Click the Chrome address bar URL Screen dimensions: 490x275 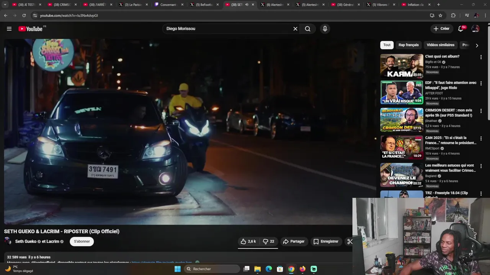click(69, 15)
